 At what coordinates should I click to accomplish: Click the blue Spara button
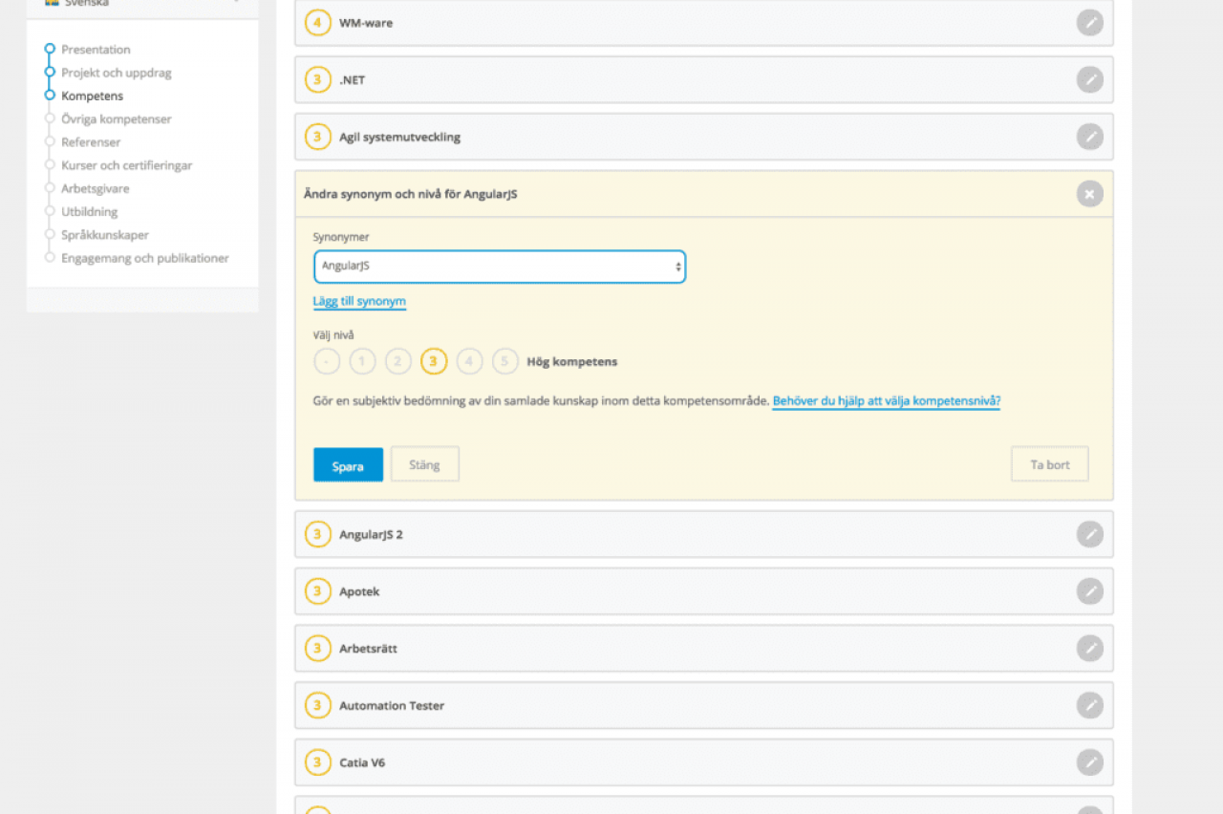(348, 465)
